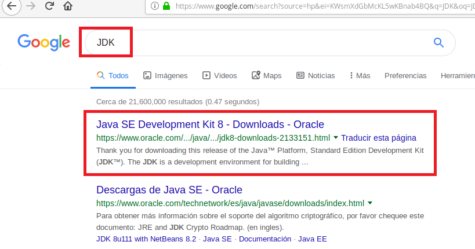The width and height of the screenshot is (475, 249).
Task: Click the browser forward arrow
Action: pyautogui.click(x=31, y=6)
